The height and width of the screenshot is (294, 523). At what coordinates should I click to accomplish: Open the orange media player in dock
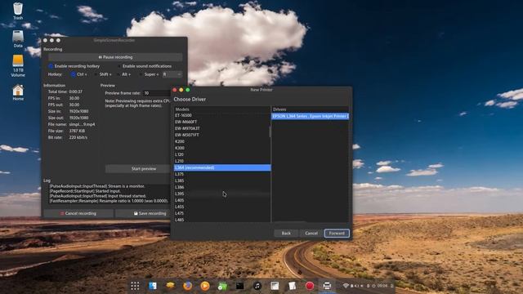pos(205,286)
